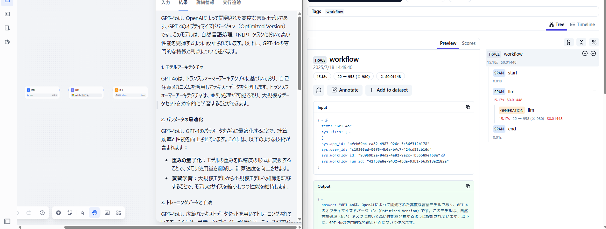Image resolution: width=606 pixels, height=229 pixels.
Task: Select the SPAN start tree row
Action: tap(545, 77)
